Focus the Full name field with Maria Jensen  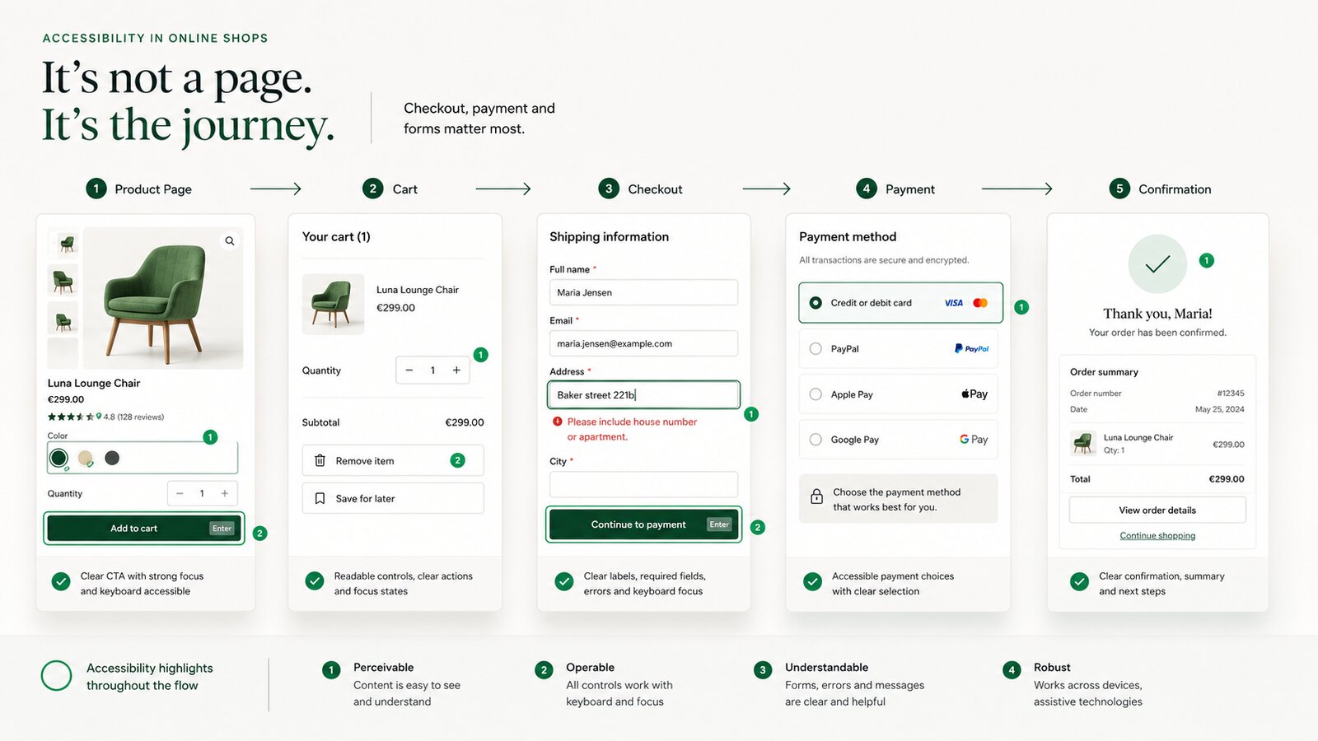tap(643, 292)
